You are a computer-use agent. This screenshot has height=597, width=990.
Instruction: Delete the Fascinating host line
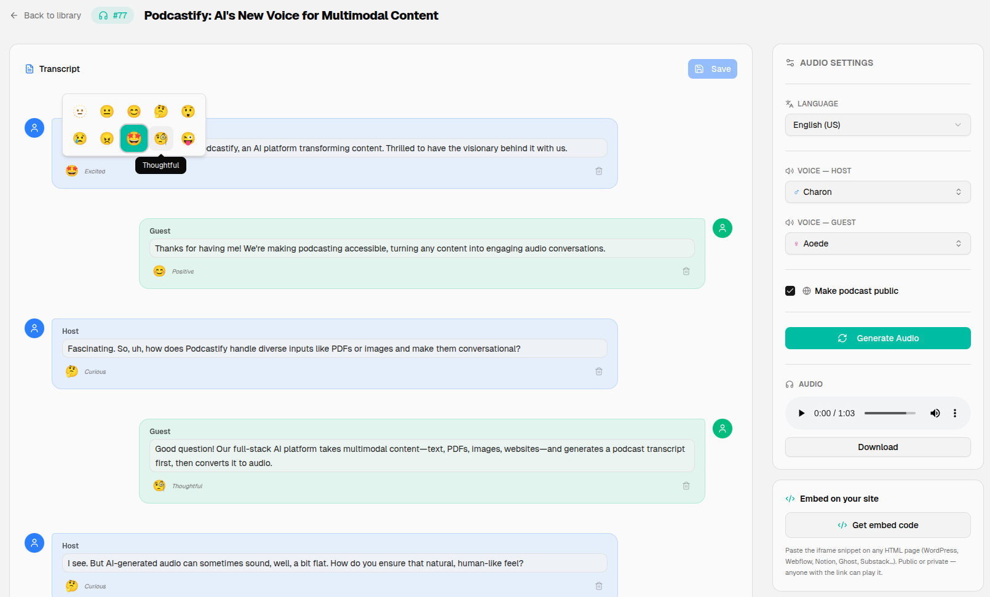(599, 371)
